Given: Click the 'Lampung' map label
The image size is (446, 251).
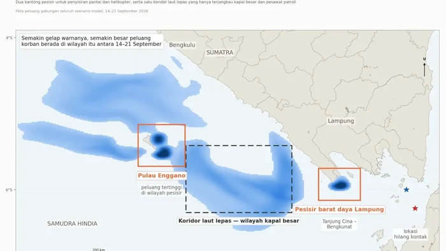Looking at the screenshot, I should click(x=341, y=121).
